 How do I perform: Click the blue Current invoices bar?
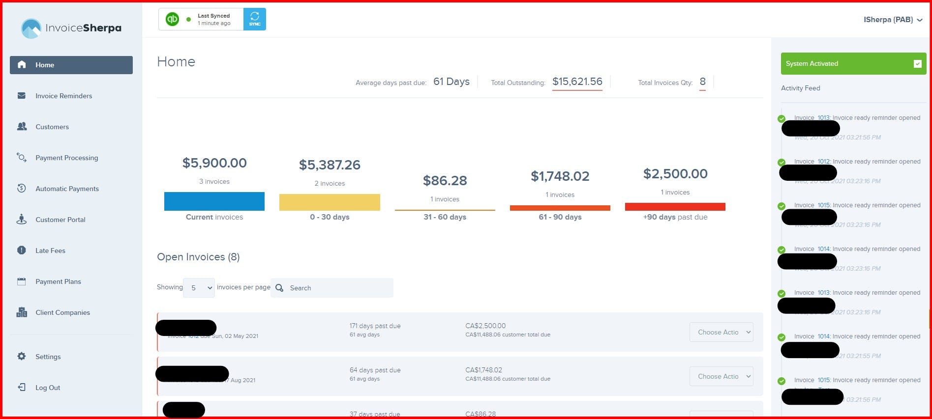214,201
